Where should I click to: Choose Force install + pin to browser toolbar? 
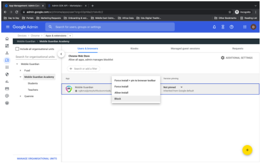click(x=136, y=80)
